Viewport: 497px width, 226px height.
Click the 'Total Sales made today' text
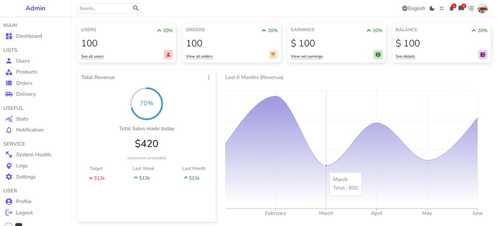(146, 129)
